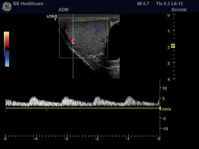Click the time axis label -3

[x=66, y=139]
